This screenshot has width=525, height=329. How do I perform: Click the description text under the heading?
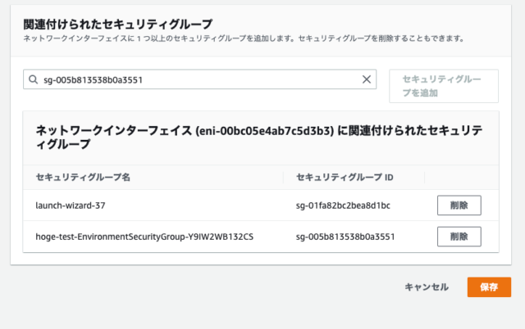click(244, 38)
